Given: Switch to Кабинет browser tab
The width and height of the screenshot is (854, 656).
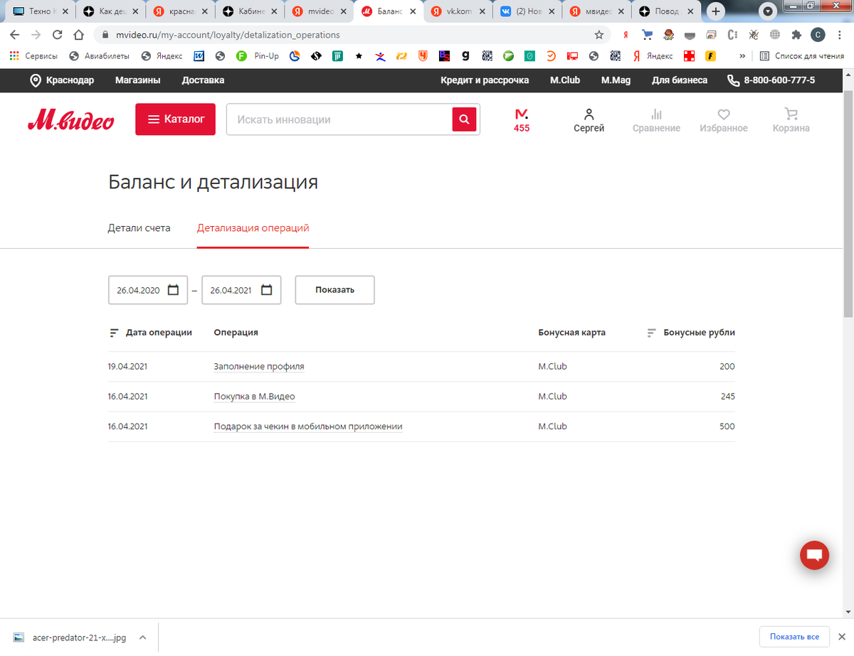Looking at the screenshot, I should [x=249, y=11].
